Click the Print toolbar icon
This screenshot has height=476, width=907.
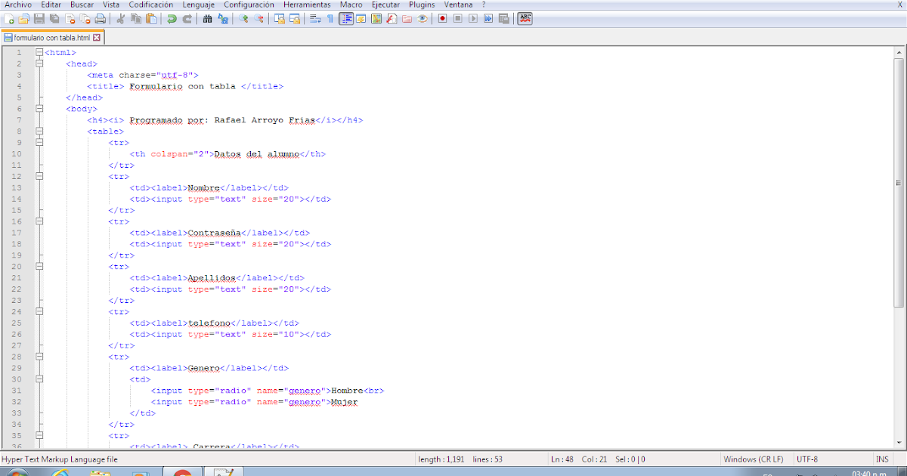(x=99, y=18)
